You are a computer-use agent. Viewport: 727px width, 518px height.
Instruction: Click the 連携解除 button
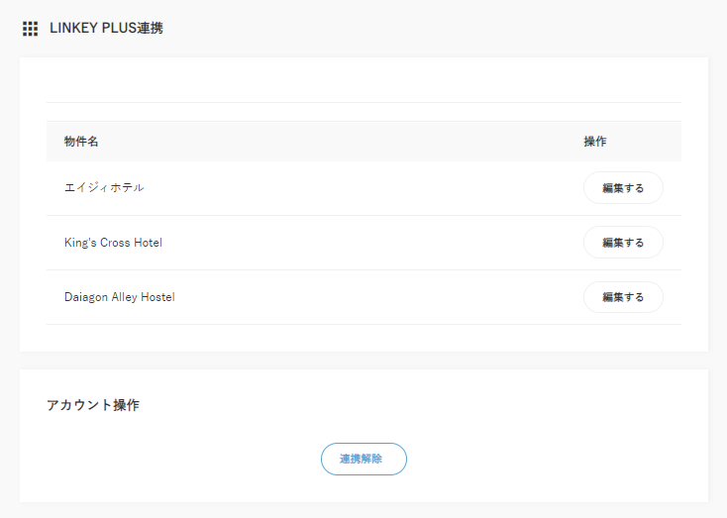[x=363, y=459]
